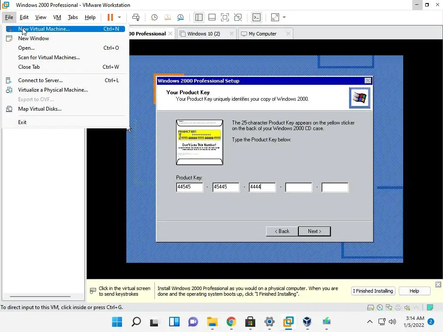Open the Windows Start menu
This screenshot has width=443, height=332.
(x=117, y=322)
